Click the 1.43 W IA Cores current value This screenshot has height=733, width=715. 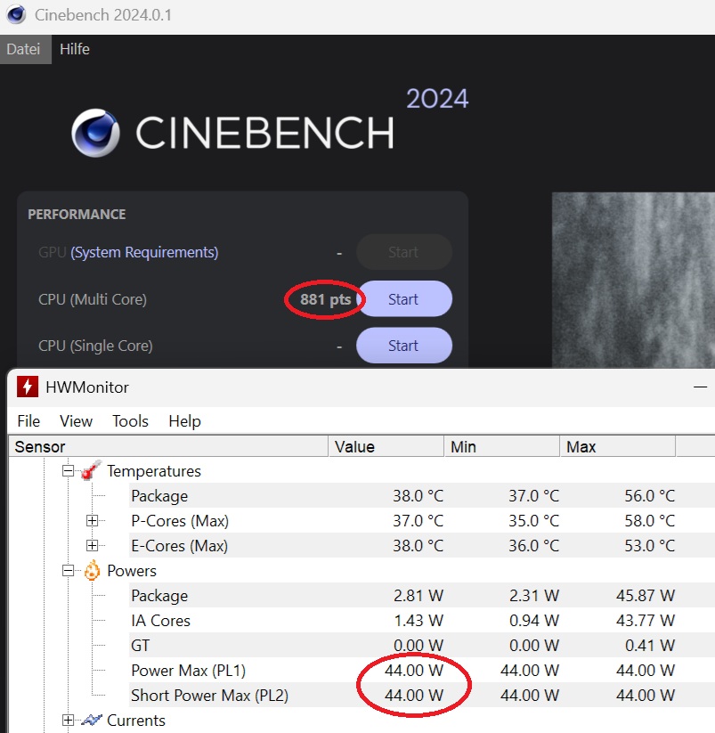click(x=418, y=621)
